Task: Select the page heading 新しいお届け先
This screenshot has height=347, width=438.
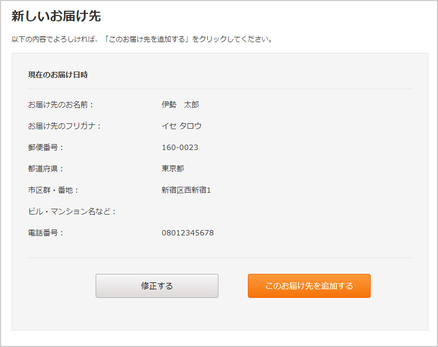Action: 56,16
